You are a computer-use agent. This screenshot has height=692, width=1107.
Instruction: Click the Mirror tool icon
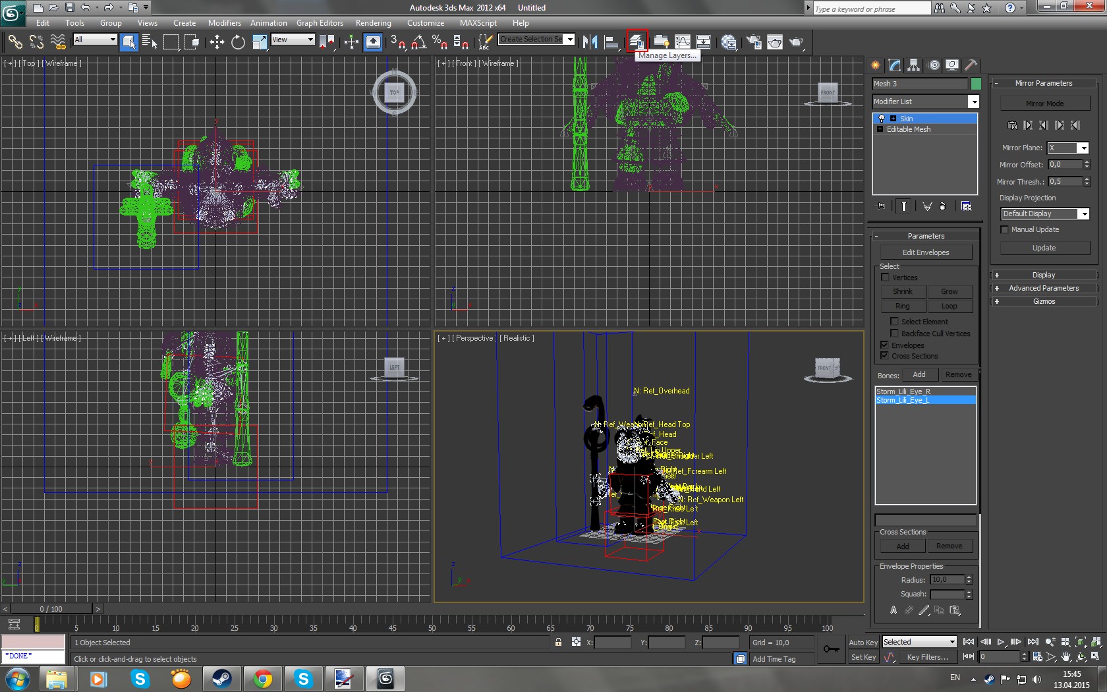[590, 42]
